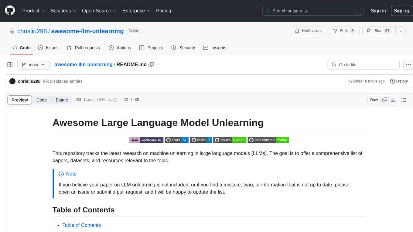Download the raw file
413x232 pixels.
click(393, 100)
